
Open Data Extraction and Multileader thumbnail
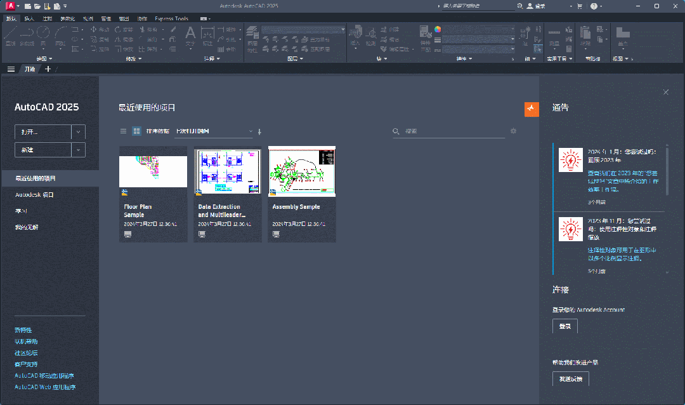228,171
